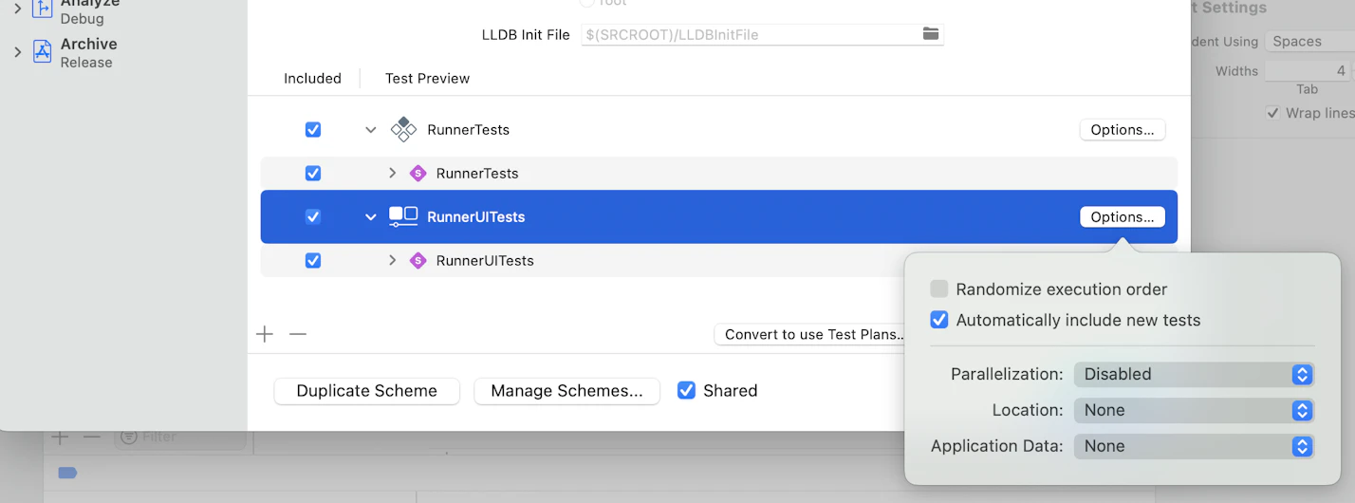Screen dimensions: 1355x503
Task: Click the LLDB Init File path field
Action: tap(750, 35)
